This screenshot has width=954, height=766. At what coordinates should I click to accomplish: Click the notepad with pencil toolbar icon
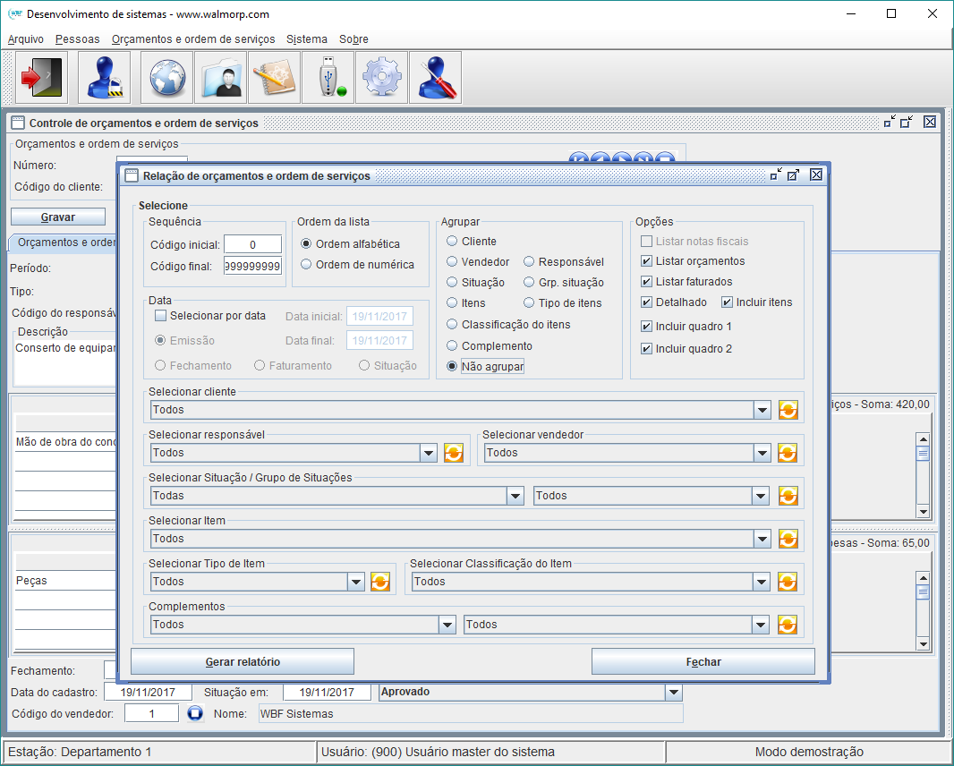pyautogui.click(x=275, y=78)
